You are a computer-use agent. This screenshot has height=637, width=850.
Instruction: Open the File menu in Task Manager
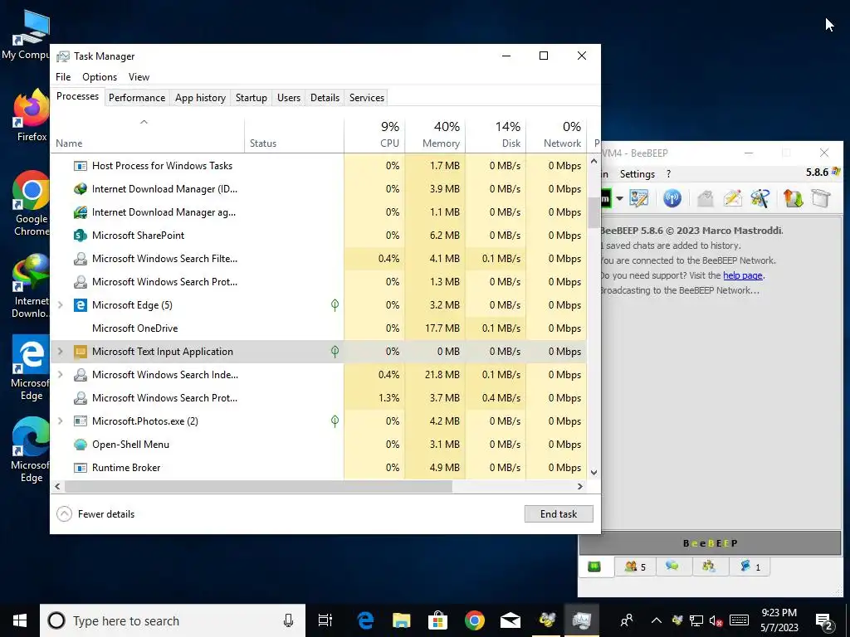click(x=63, y=77)
